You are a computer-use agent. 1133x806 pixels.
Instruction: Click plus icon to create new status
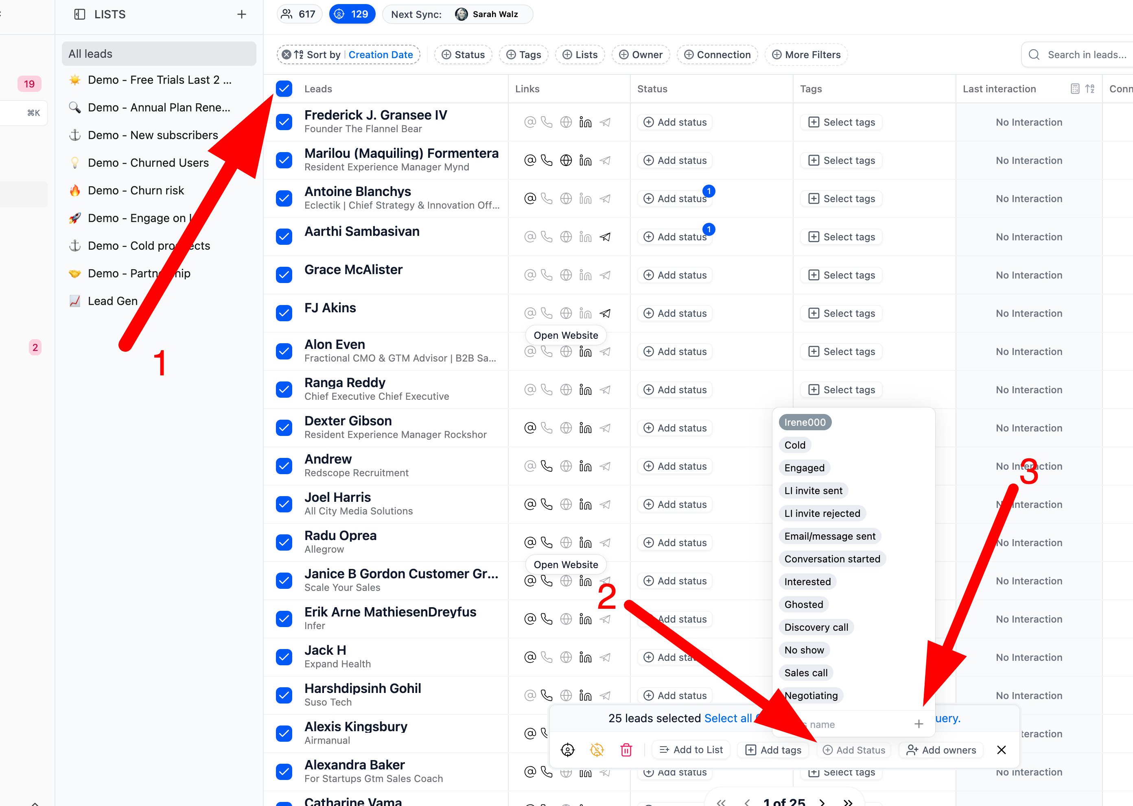coord(919,724)
